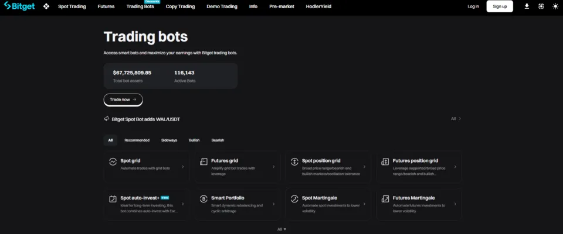Open Spot position grid card chevron
Image resolution: width=563 pixels, height=234 pixels.
click(364, 167)
